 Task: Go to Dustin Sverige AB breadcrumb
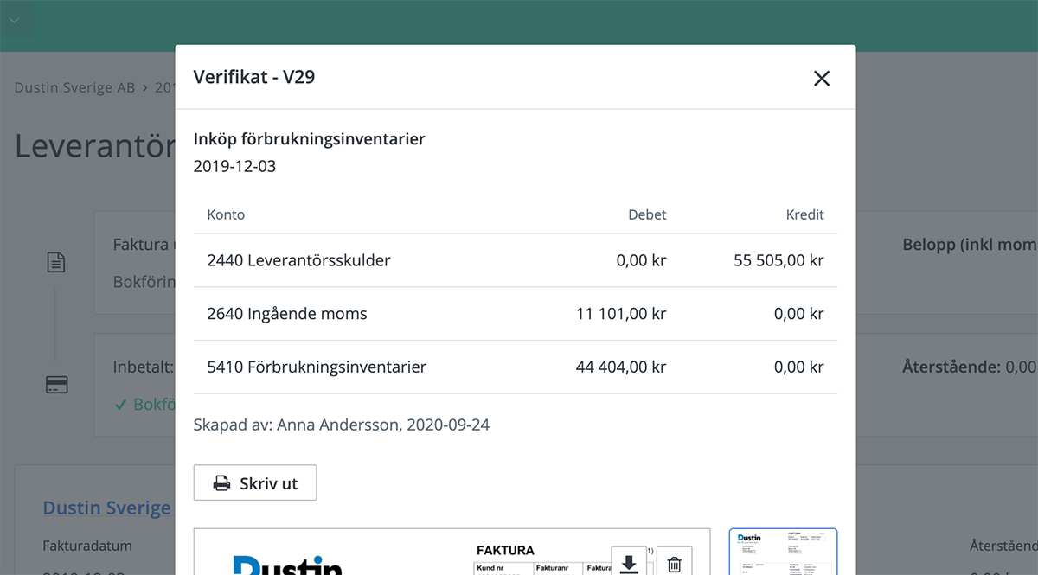pos(74,87)
